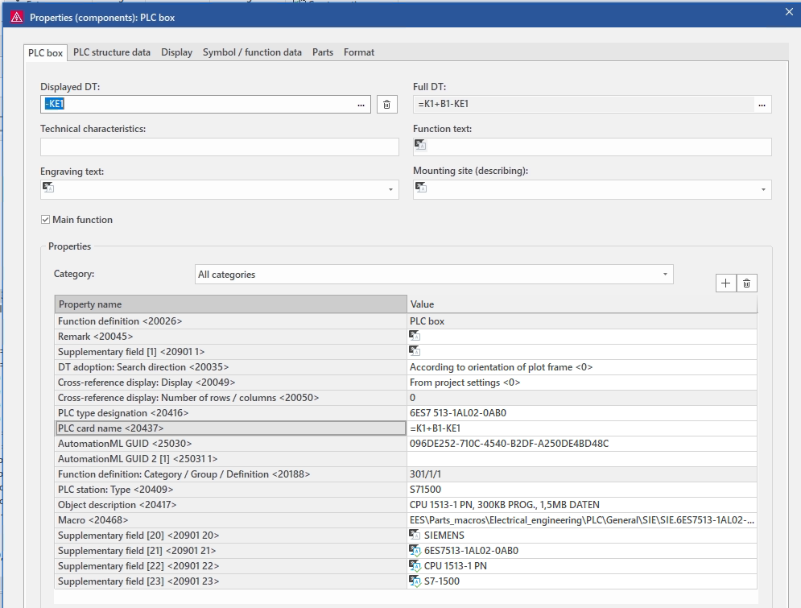This screenshot has width=801, height=608.
Task: Click the plus icon to add property
Action: (x=725, y=283)
